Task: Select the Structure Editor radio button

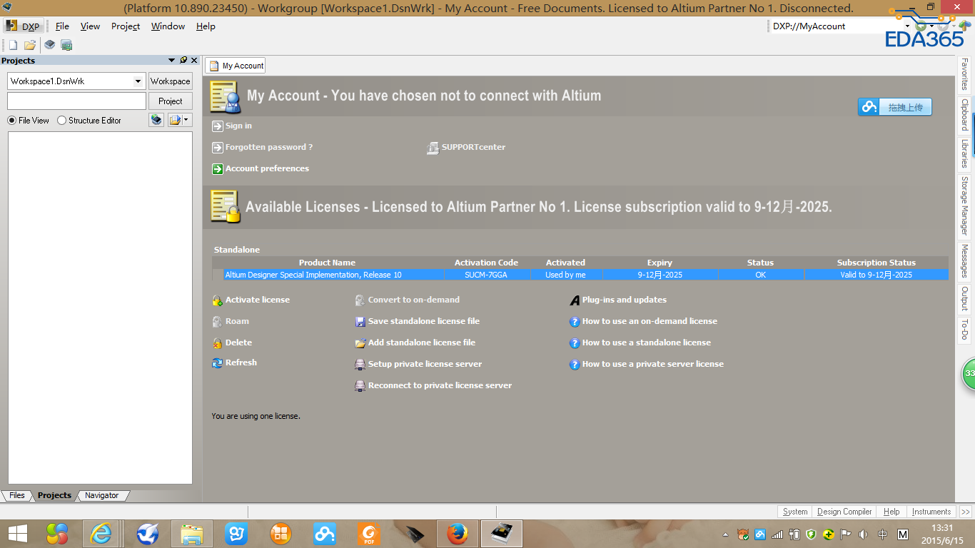Action: (61, 121)
